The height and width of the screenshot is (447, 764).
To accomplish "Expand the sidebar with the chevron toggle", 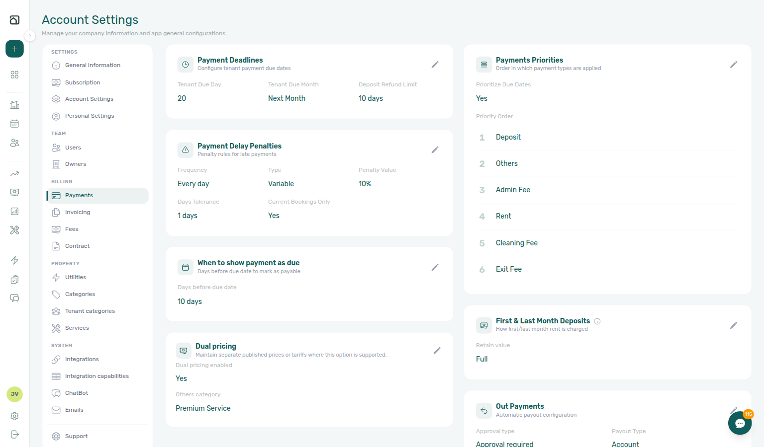I will [x=30, y=36].
